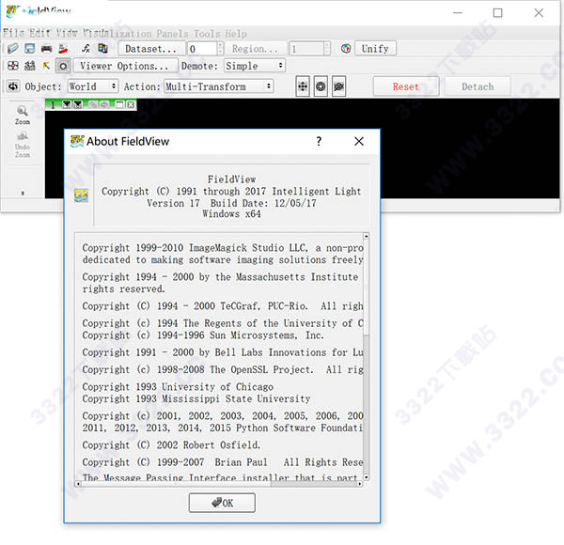Click the question mark help in About dialog

[x=319, y=141]
